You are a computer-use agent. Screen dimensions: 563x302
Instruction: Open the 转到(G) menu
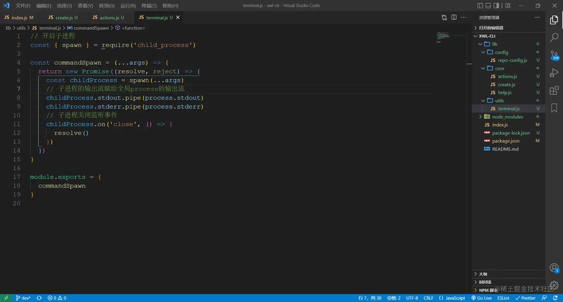tap(107, 6)
